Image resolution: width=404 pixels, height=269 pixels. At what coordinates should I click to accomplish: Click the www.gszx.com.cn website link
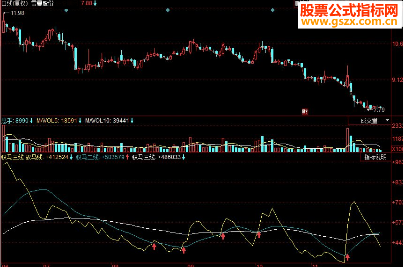coord(349,22)
